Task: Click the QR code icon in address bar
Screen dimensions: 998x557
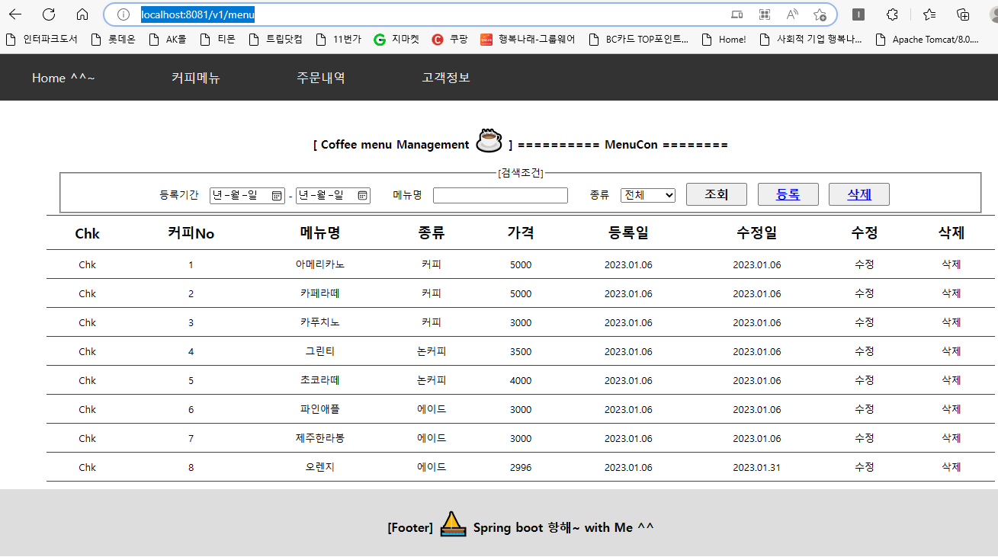Action: point(765,14)
